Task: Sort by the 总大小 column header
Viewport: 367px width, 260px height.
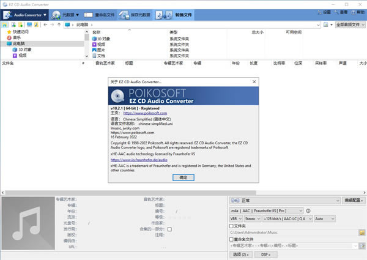Action: pos(258,32)
